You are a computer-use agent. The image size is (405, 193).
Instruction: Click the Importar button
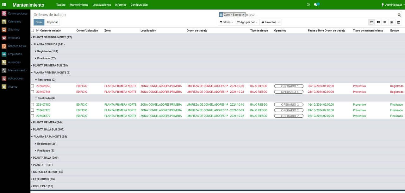pyautogui.click(x=53, y=22)
